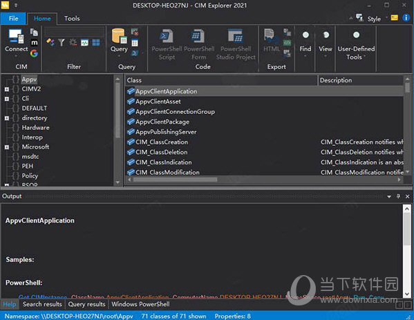Click the black 'm' search icon
This screenshot has height=320, width=414.
coord(34,43)
